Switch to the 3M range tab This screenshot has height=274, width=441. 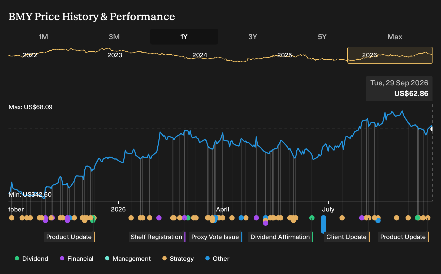pyautogui.click(x=114, y=37)
